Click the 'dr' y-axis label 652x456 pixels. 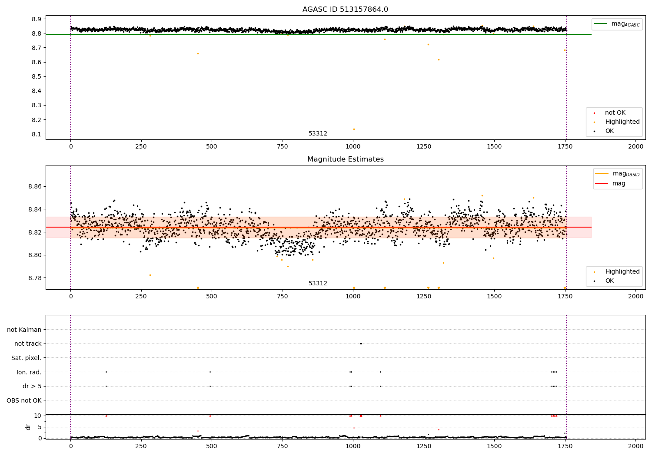point(28,427)
